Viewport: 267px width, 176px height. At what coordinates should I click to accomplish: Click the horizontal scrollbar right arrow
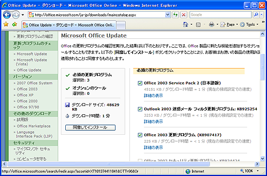point(257,164)
